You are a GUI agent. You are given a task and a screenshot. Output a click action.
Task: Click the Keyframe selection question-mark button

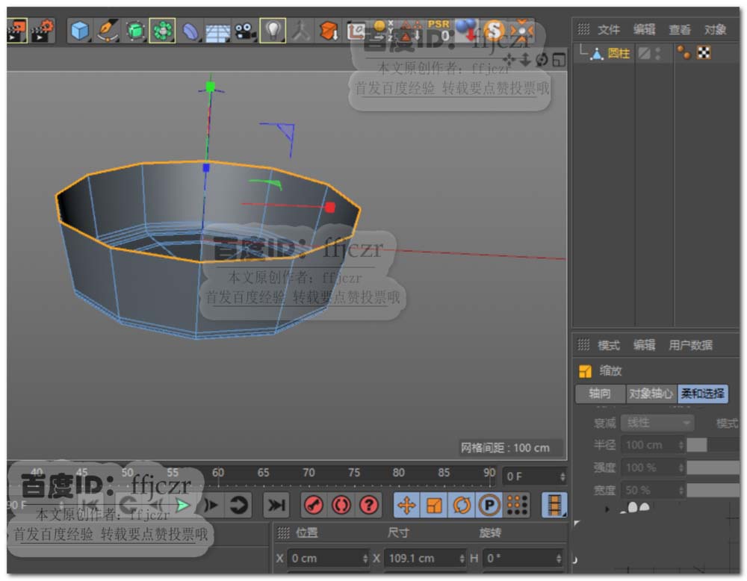(x=369, y=505)
